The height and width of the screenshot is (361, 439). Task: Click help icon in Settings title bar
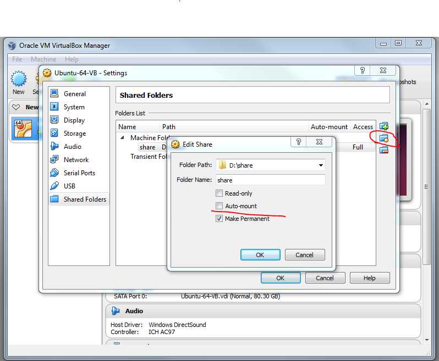[x=363, y=70]
